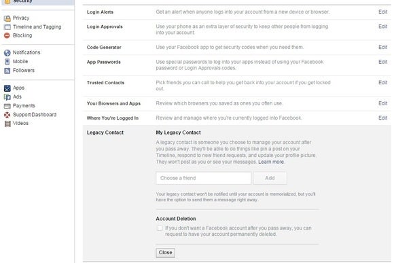This screenshot has width=394, height=263.
Task: Click the Mobile phone icon
Action: pos(7,62)
